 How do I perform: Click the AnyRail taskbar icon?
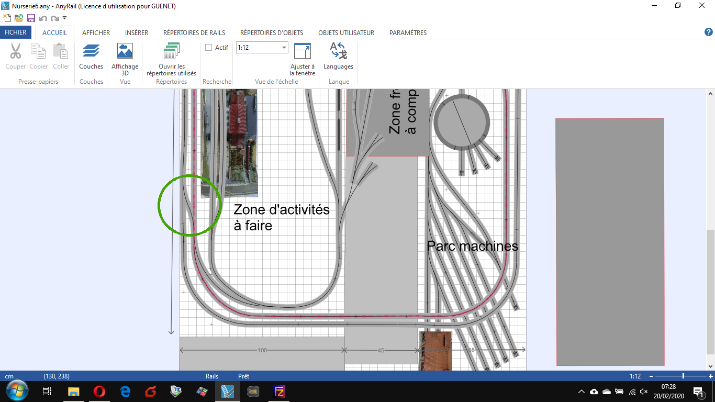tap(228, 391)
